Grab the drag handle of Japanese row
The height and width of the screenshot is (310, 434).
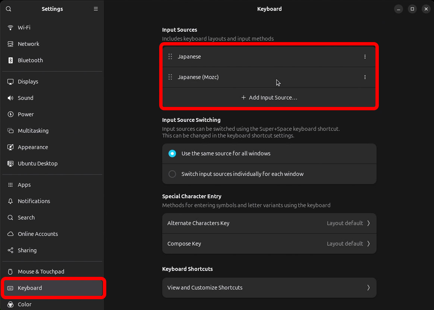click(170, 56)
